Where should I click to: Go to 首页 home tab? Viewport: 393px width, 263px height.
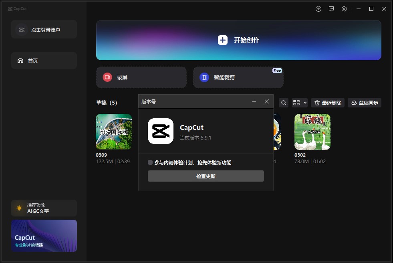44,61
